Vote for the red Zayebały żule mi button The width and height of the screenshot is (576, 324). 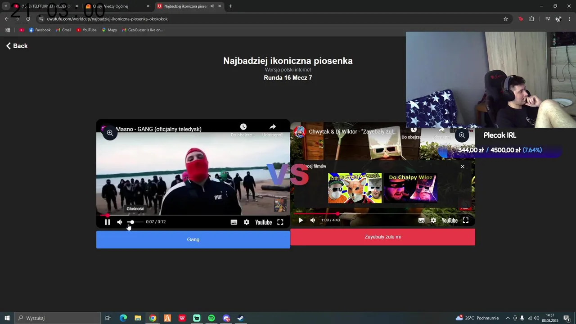click(x=382, y=237)
